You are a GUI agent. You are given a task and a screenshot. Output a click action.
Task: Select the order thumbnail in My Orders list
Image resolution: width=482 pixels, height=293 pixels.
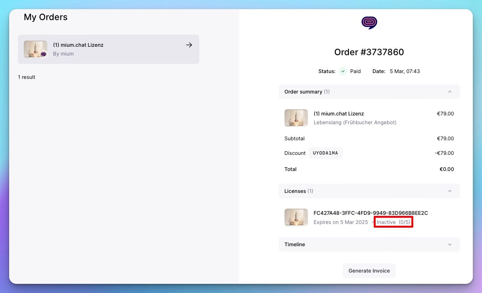35,49
